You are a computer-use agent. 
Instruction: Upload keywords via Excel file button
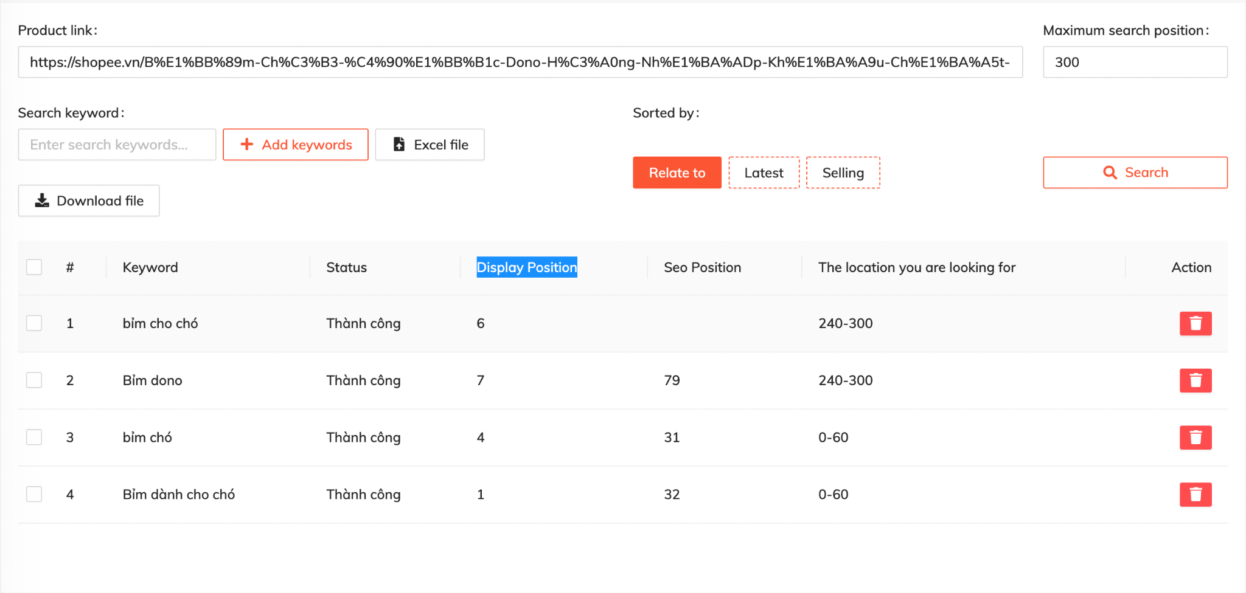click(x=430, y=145)
